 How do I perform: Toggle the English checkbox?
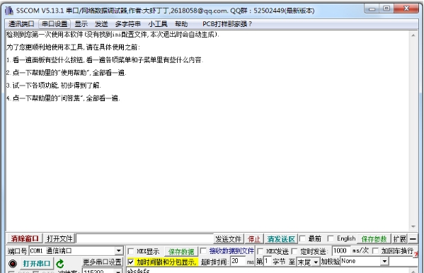(x=330, y=238)
